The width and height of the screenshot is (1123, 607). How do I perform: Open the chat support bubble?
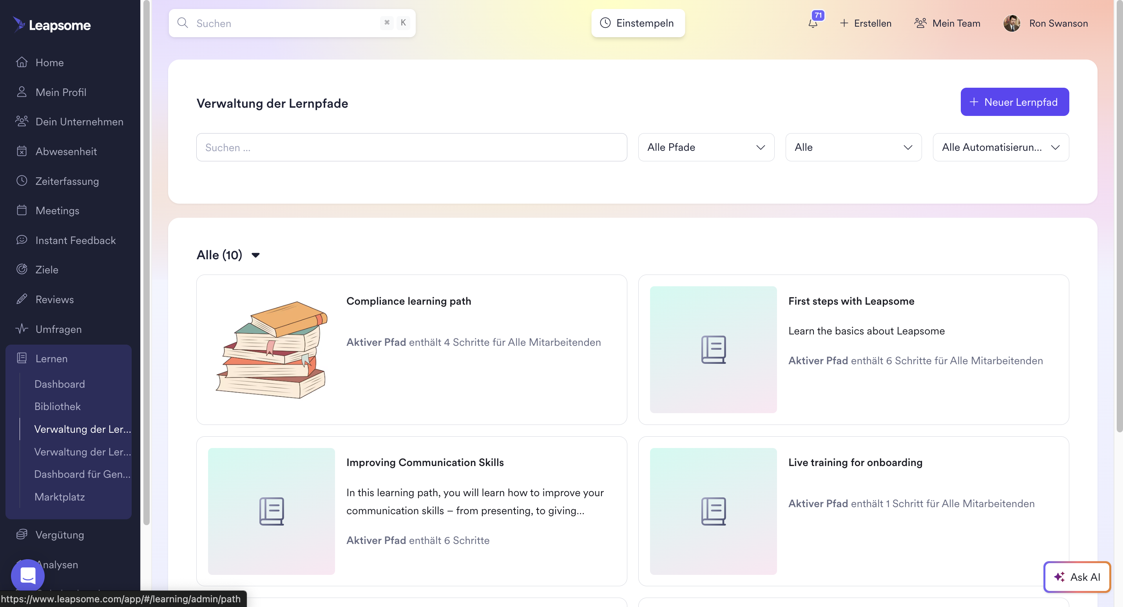point(28,576)
